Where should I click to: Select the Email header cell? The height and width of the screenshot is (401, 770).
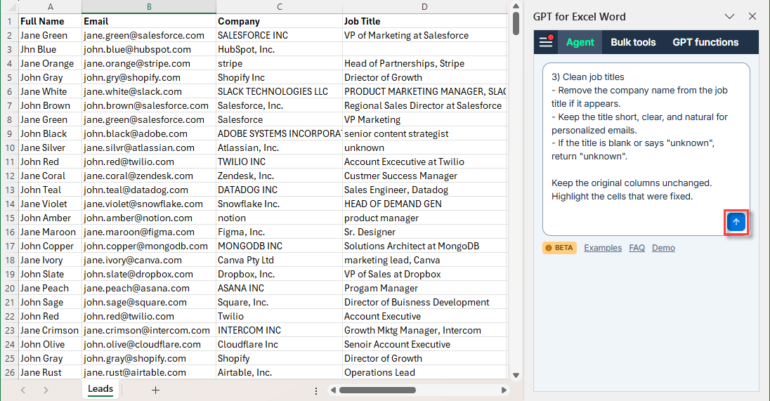coord(149,21)
